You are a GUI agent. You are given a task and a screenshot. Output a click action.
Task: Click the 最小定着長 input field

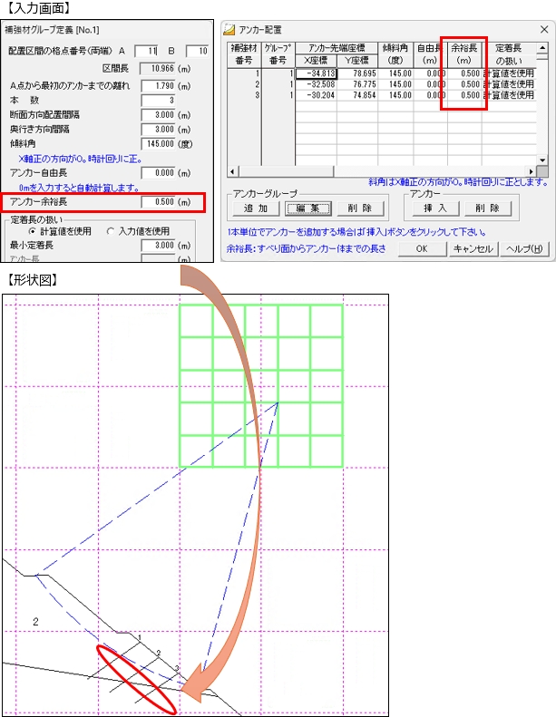tap(159, 246)
